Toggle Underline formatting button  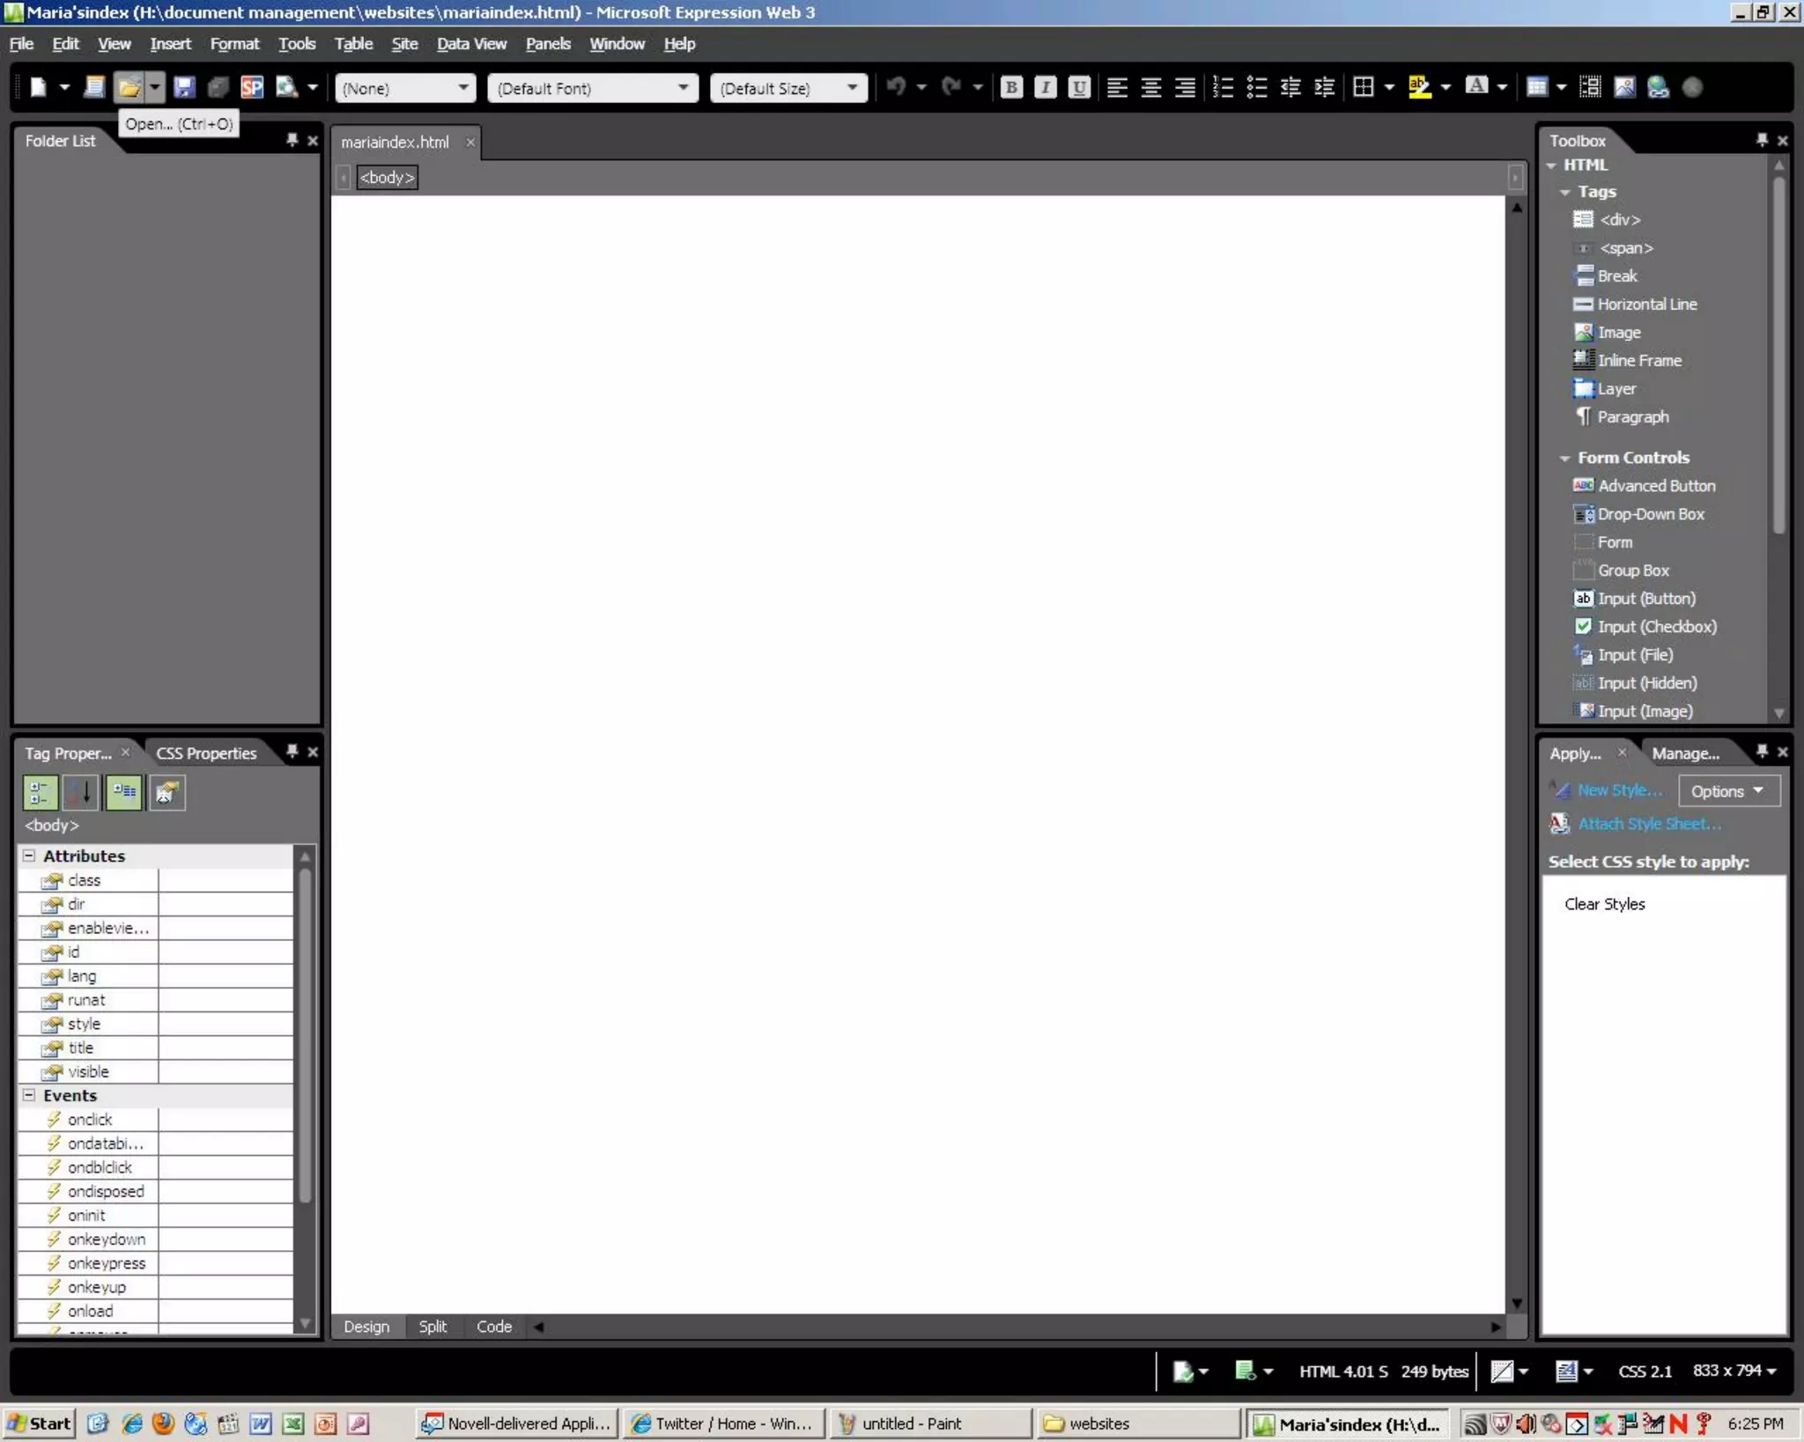(x=1078, y=87)
